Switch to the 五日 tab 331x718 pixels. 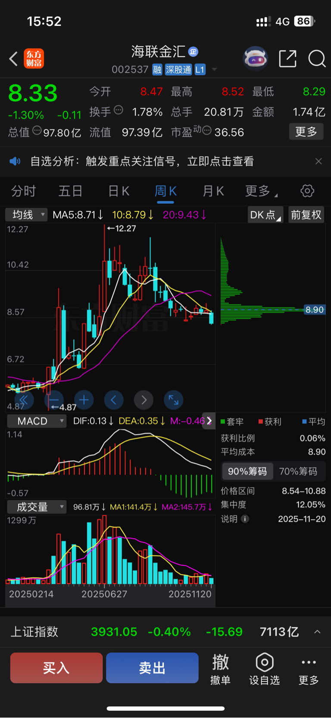pos(70,191)
